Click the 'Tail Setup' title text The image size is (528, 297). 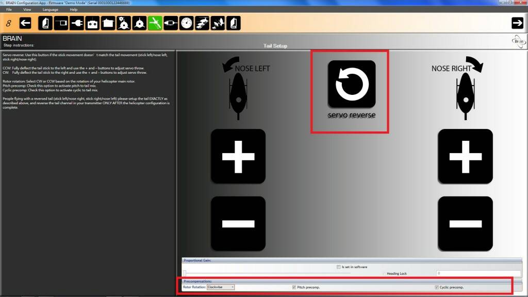click(275, 46)
